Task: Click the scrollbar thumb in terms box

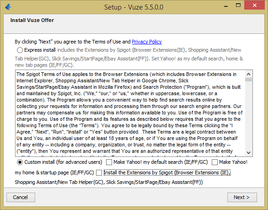Action: tap(248, 80)
